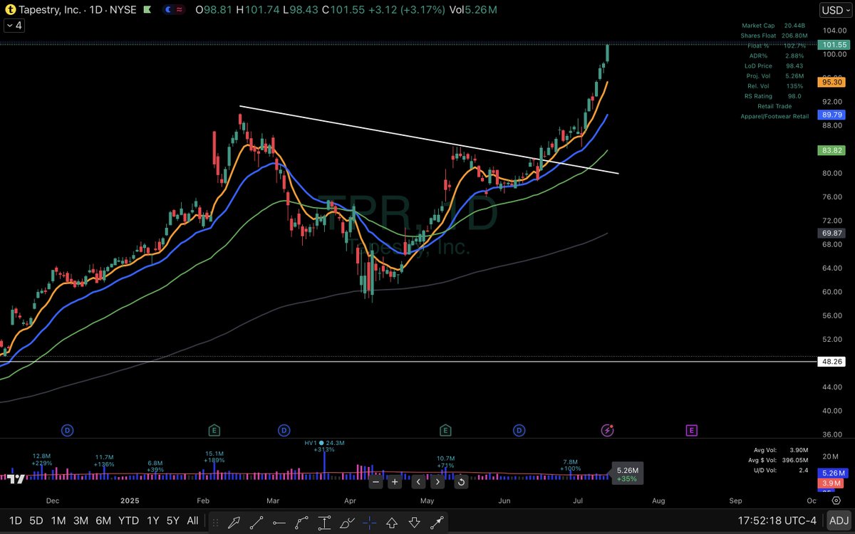Click the chart left arrow
855x534 pixels.
pos(418,482)
